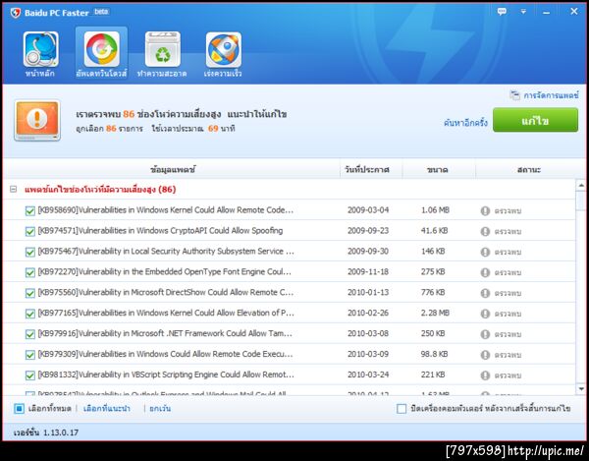The width and height of the screenshot is (589, 461).
Task: Click status icon for KB958690 row
Action: (485, 210)
